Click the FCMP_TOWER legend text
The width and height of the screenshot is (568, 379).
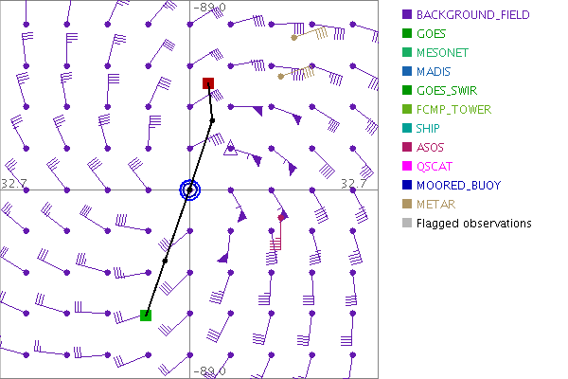(x=452, y=110)
